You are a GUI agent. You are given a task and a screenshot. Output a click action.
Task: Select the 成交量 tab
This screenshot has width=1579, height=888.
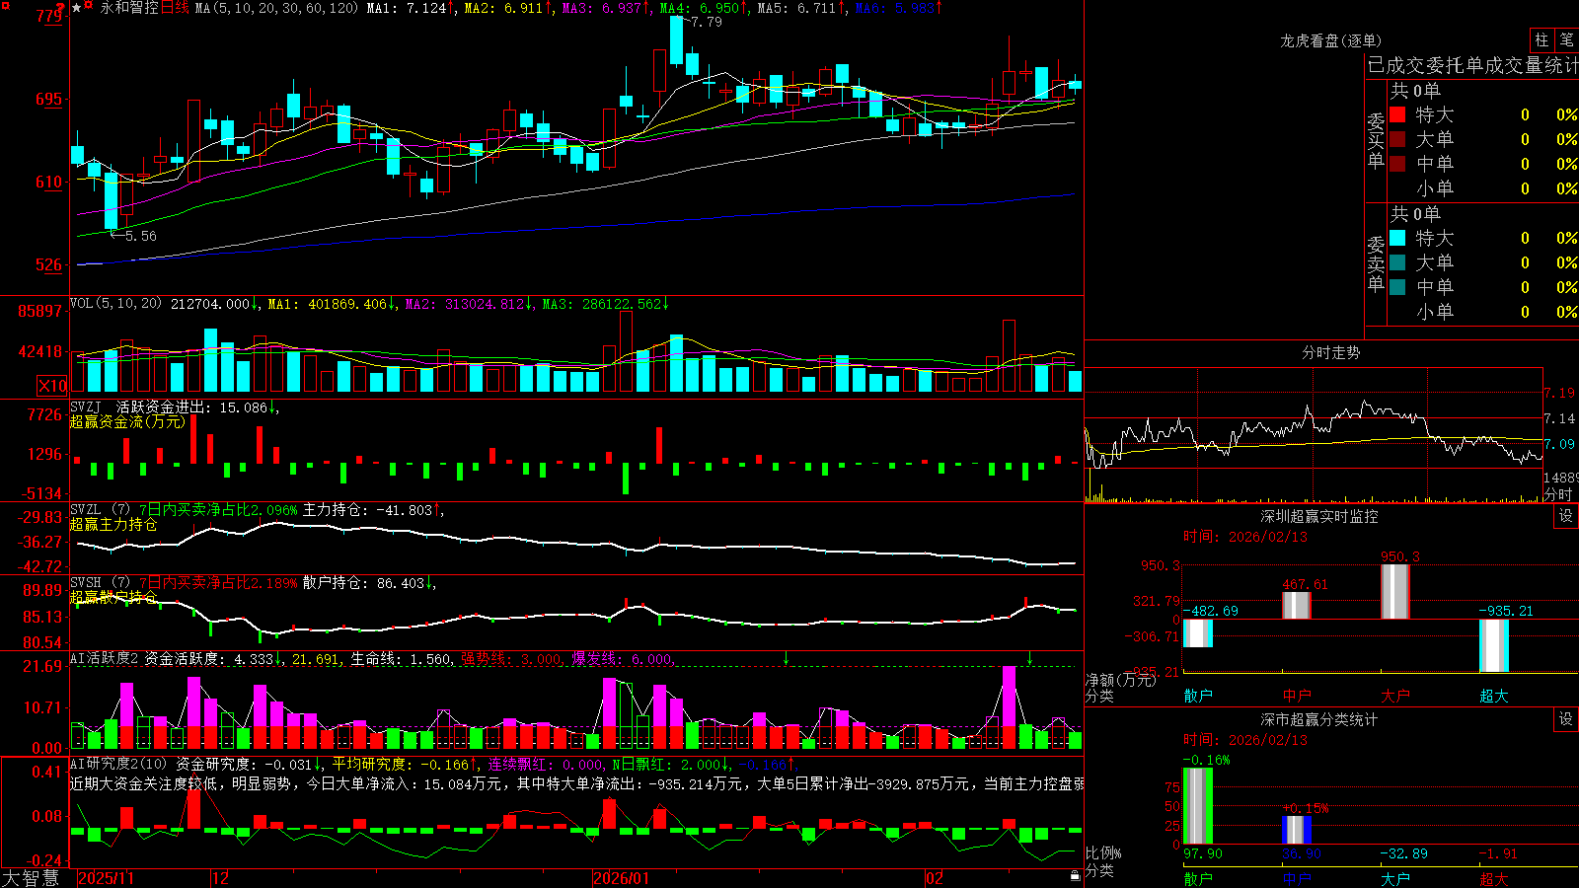point(1513,66)
